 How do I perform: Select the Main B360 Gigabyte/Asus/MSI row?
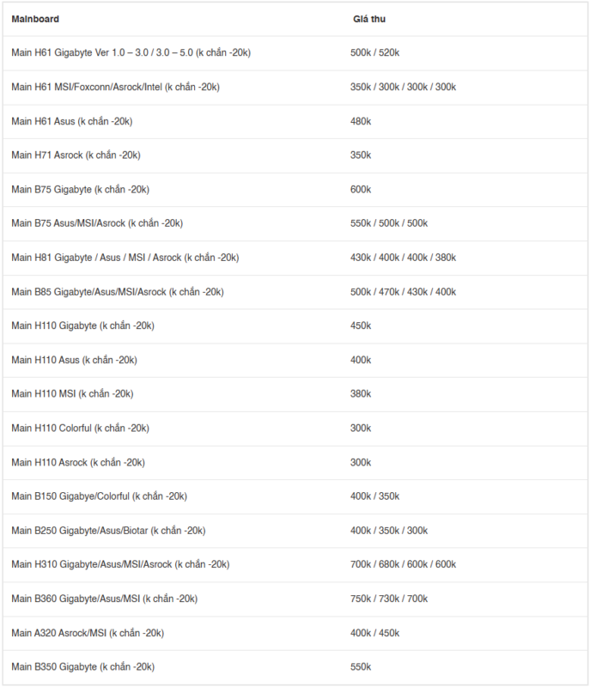click(295, 599)
